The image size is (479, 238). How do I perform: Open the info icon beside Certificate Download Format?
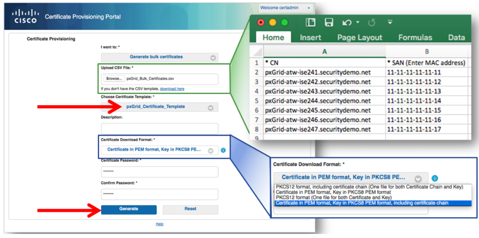tap(223, 150)
